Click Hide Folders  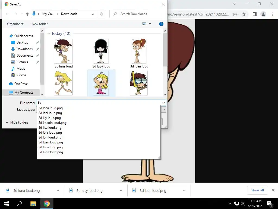coord(17,122)
